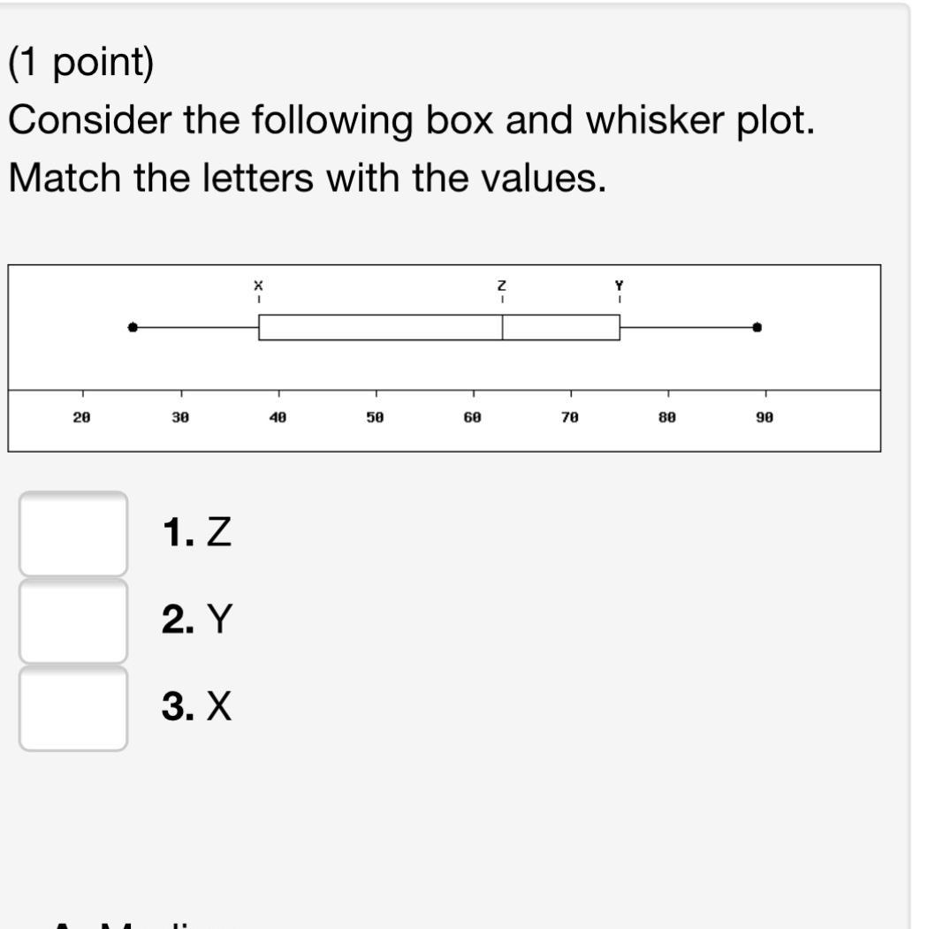Click the Z marker above the median line
The width and height of the screenshot is (928, 929).
[x=502, y=286]
